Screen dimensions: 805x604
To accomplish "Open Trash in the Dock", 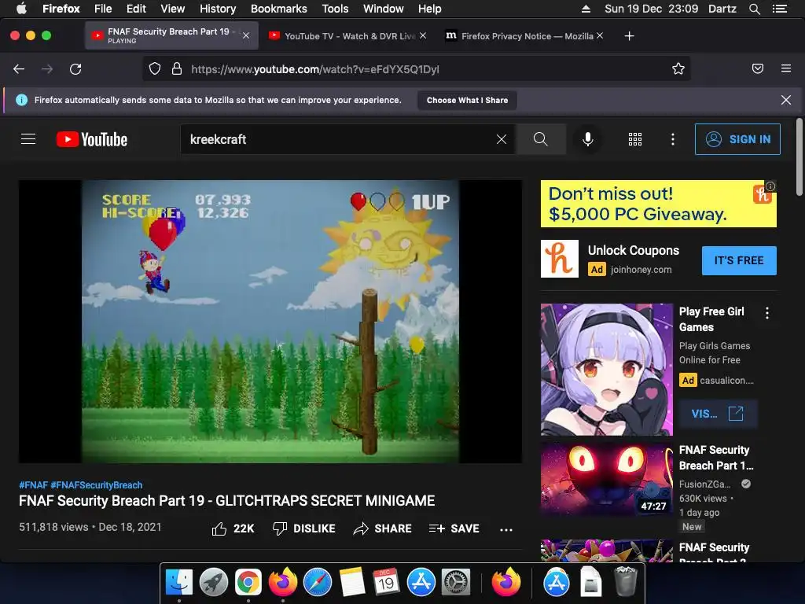I will (625, 581).
